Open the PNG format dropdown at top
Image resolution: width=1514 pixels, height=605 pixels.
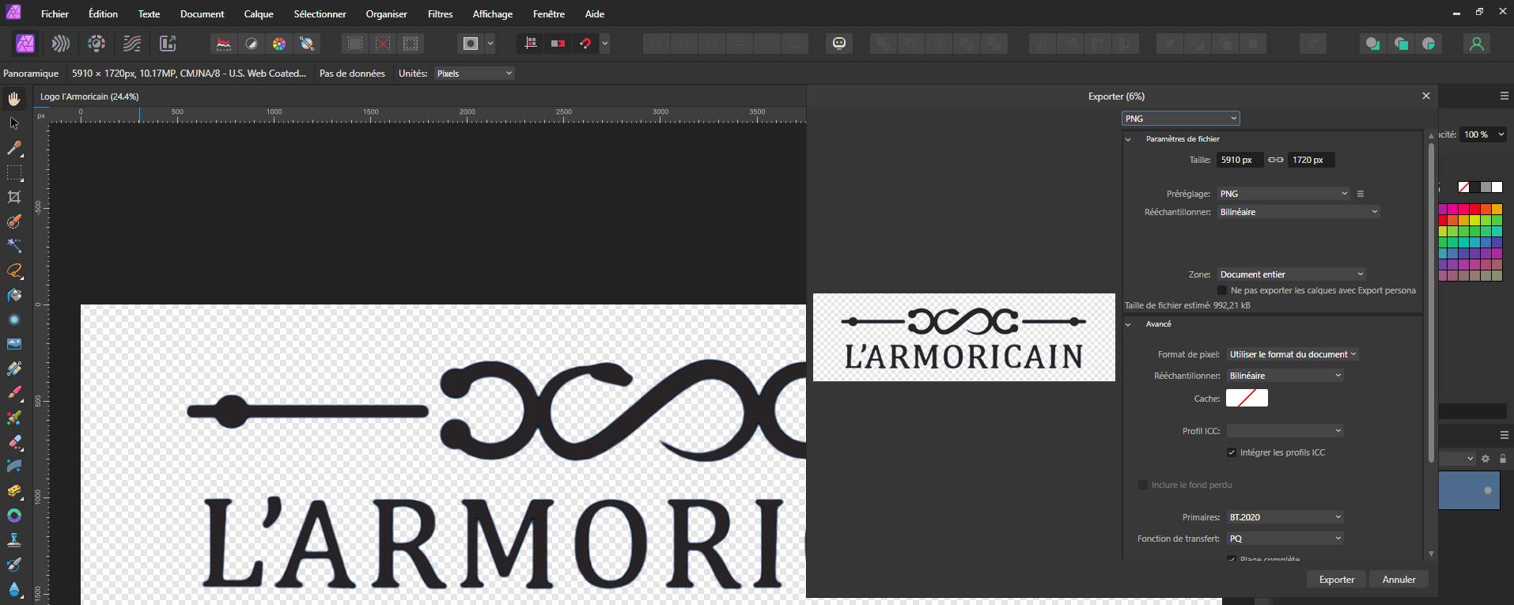pos(1180,119)
